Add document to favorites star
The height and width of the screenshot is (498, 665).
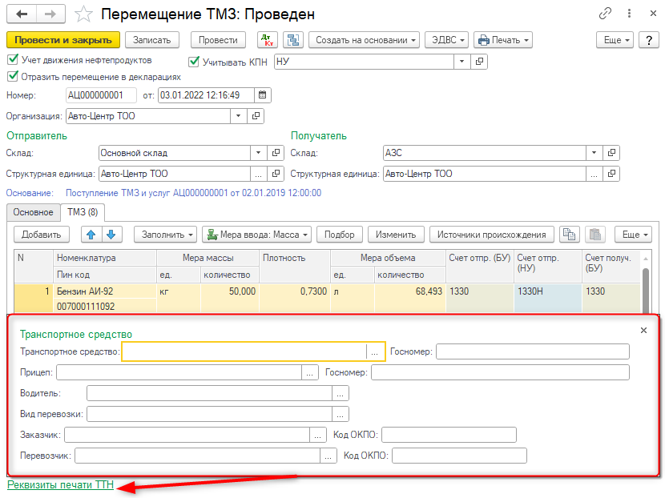tap(84, 14)
